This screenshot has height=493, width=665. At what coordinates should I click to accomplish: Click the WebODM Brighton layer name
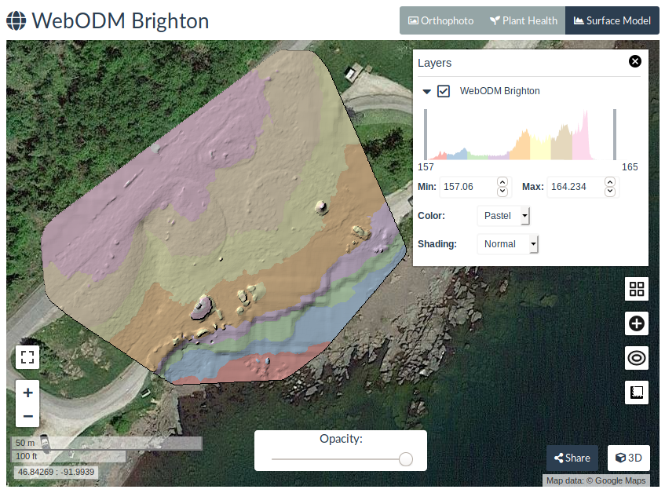(499, 91)
